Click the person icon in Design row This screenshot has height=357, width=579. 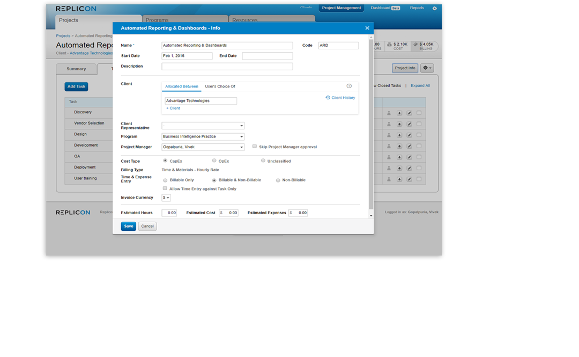pos(389,135)
